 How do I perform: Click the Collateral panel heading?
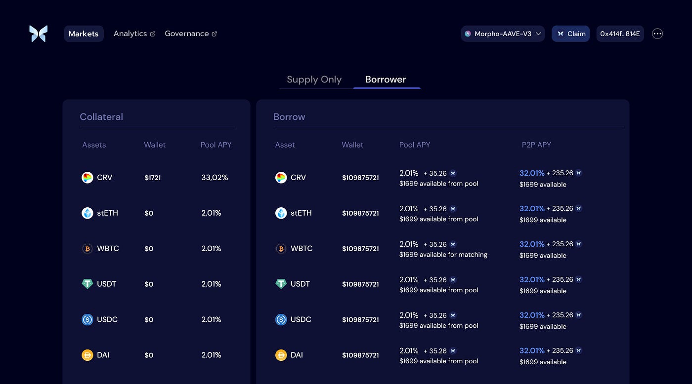pos(101,117)
